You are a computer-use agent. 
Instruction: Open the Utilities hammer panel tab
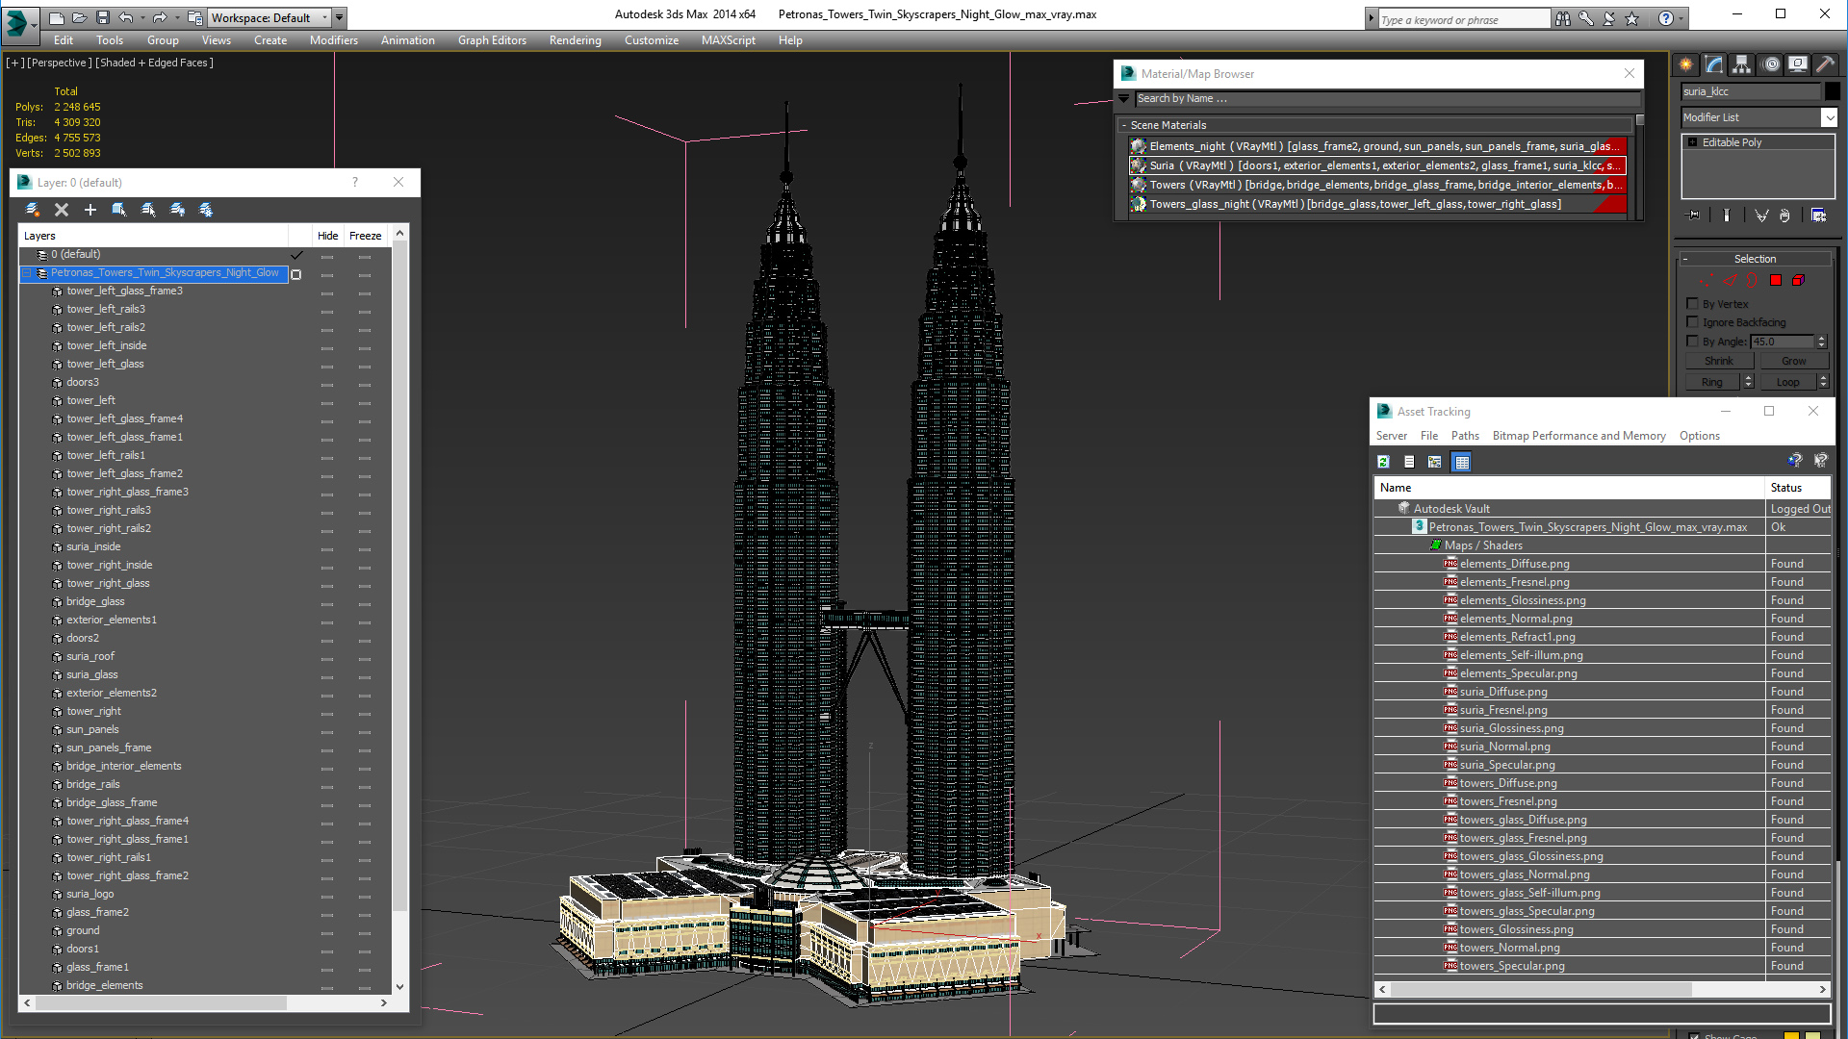pyautogui.click(x=1825, y=64)
